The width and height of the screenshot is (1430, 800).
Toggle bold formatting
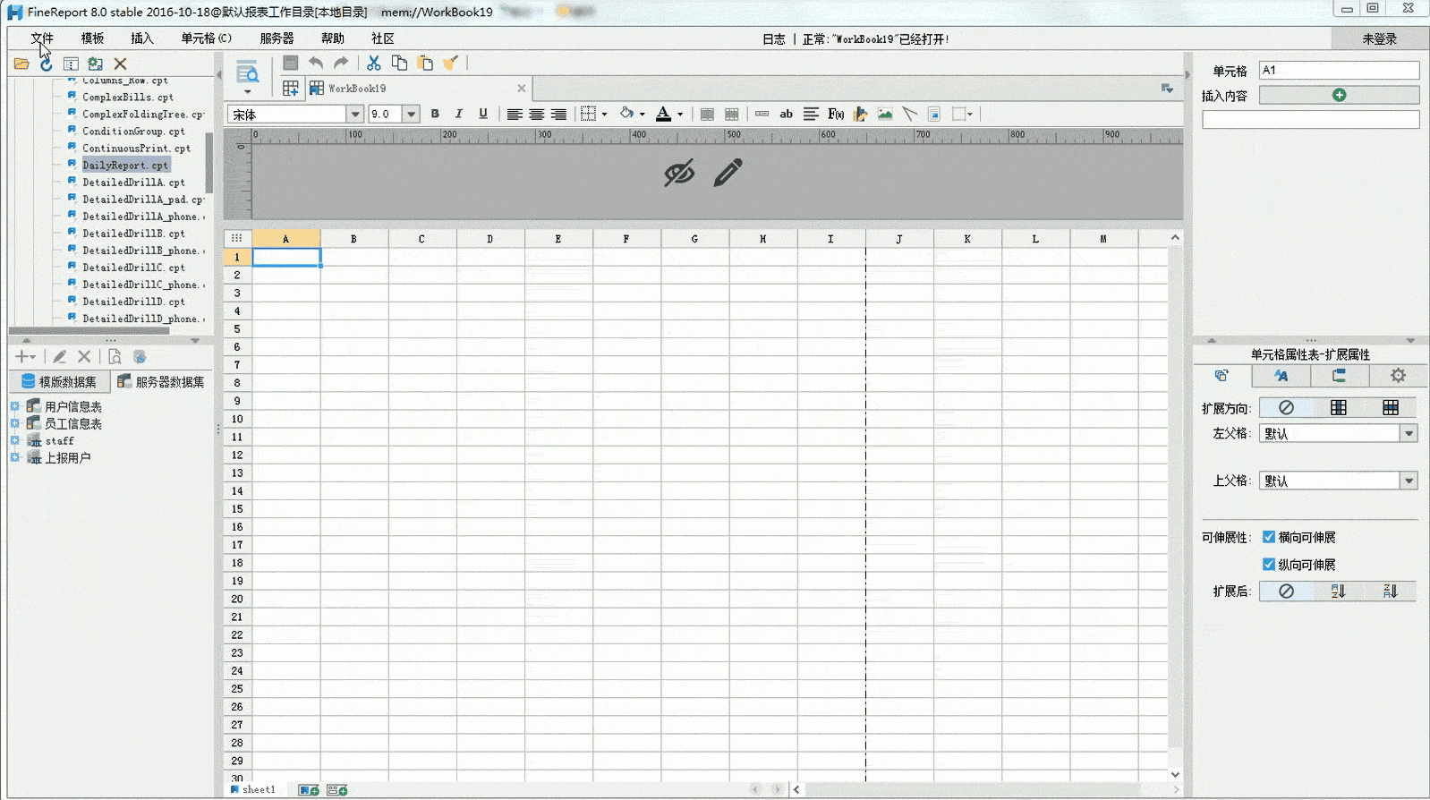(435, 114)
